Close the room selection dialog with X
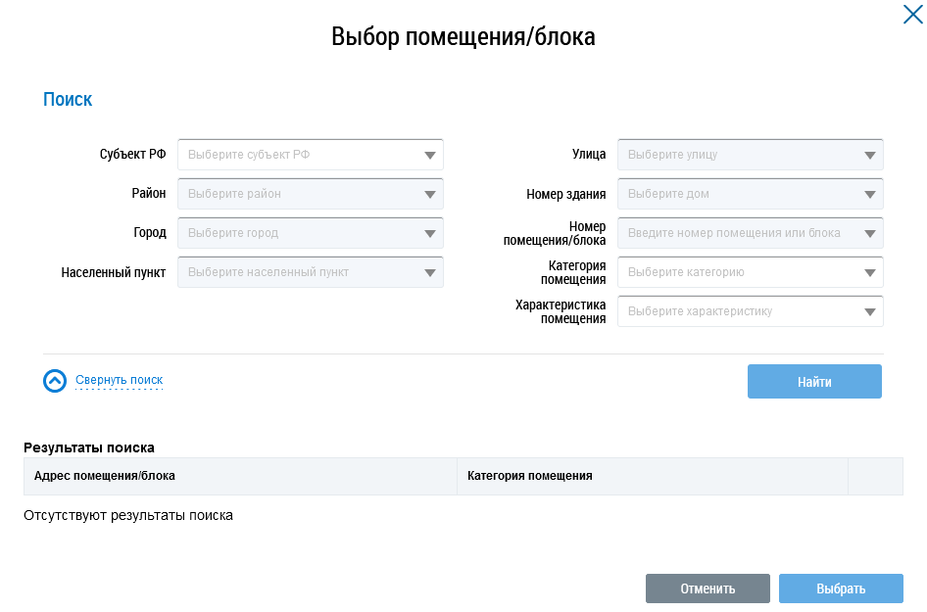The image size is (927, 612). (x=912, y=15)
